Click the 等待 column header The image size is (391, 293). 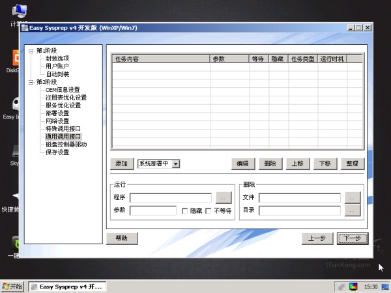(259, 59)
